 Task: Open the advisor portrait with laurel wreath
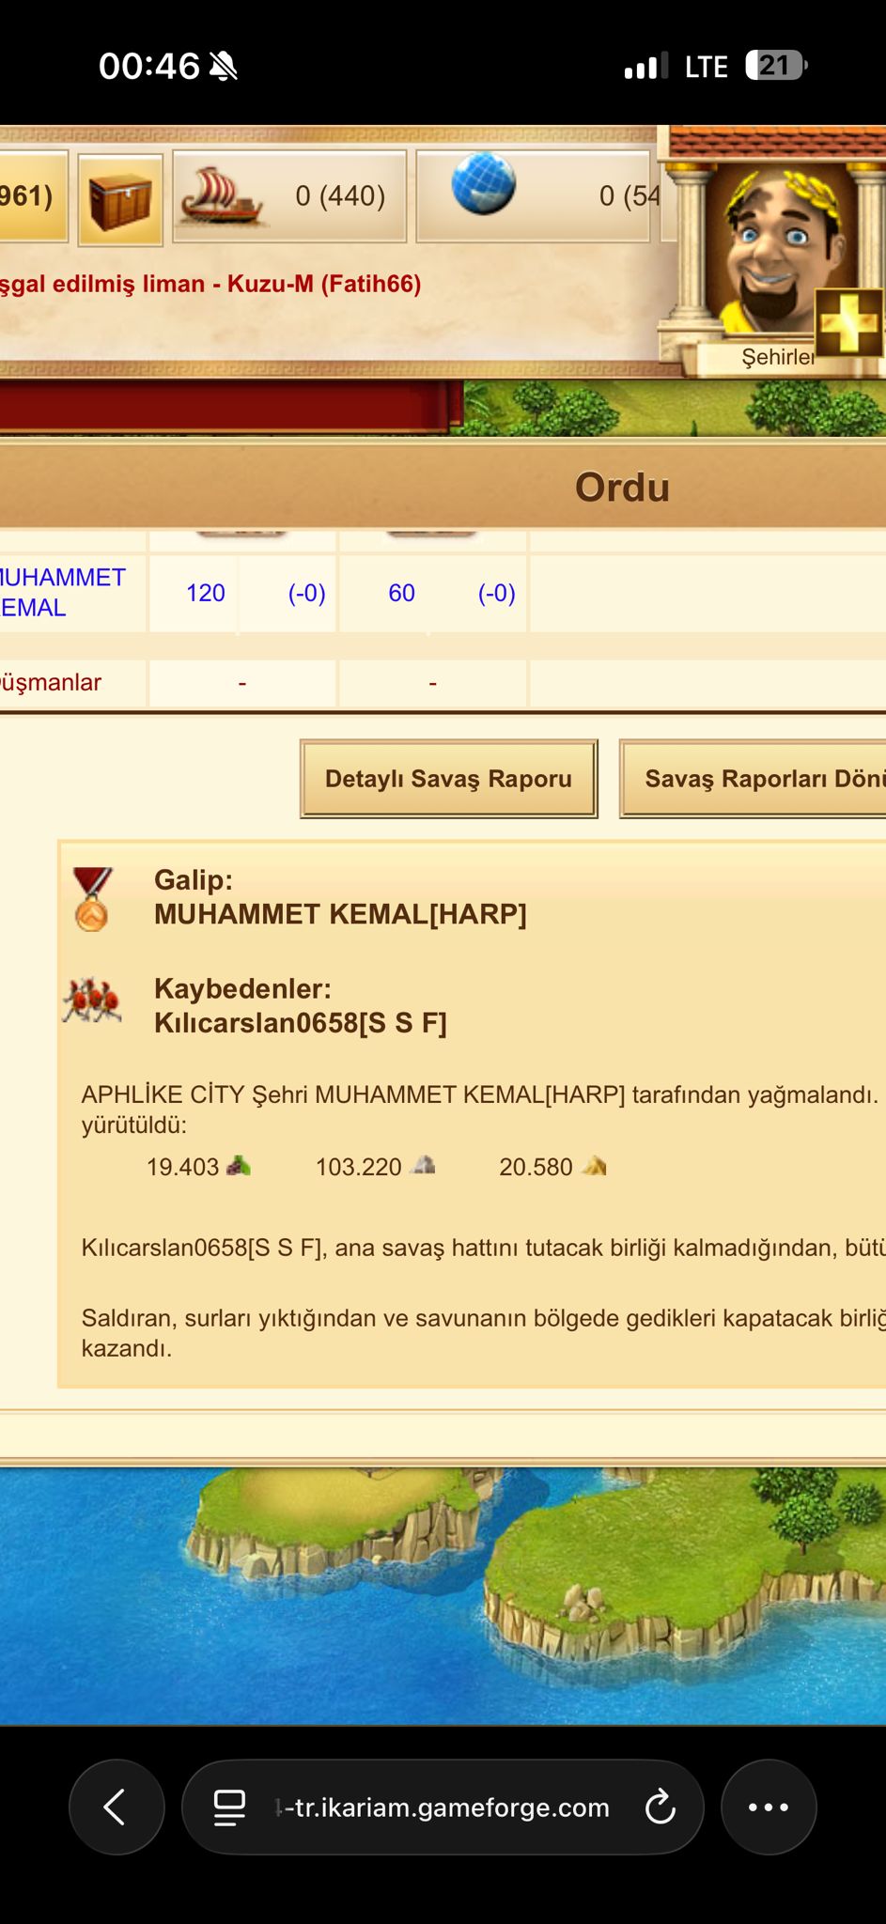[775, 249]
